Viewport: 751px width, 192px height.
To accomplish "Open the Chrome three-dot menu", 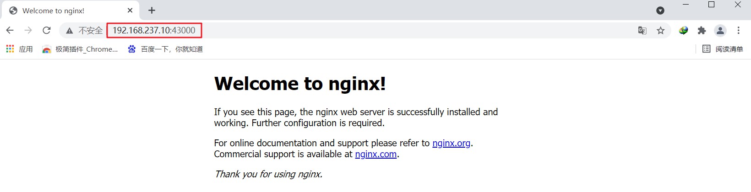I will click(x=738, y=31).
